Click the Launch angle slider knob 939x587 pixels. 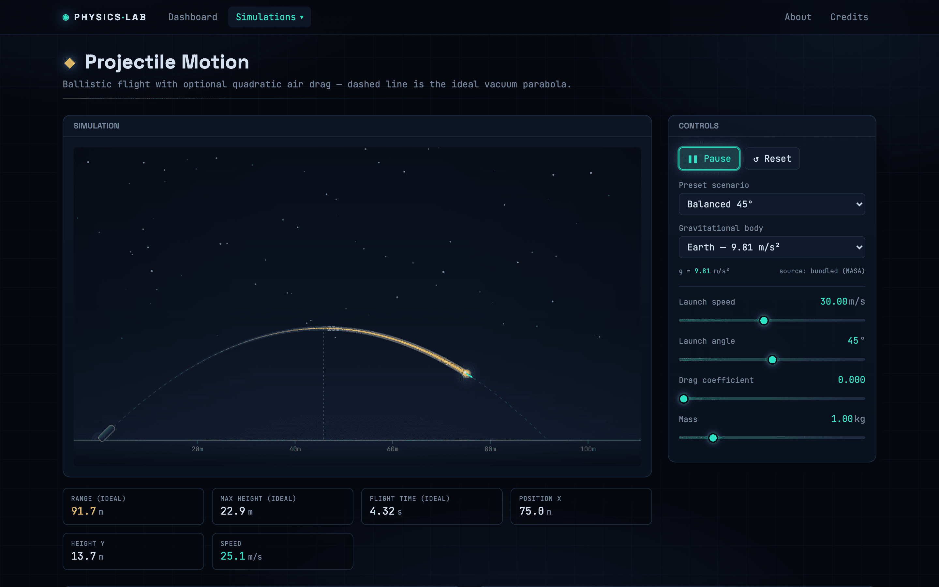[x=772, y=360]
